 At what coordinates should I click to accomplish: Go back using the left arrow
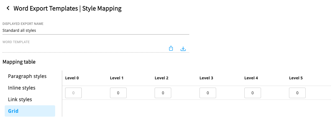pyautogui.click(x=8, y=8)
